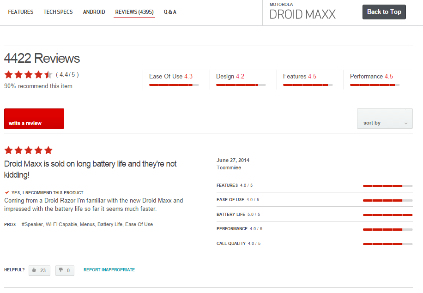
Task: Click the Call Quality 4.0 / 5 review bar
Action: pos(387,244)
